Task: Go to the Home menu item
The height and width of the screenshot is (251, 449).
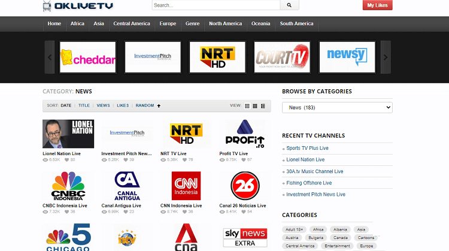Action: tap(54, 24)
